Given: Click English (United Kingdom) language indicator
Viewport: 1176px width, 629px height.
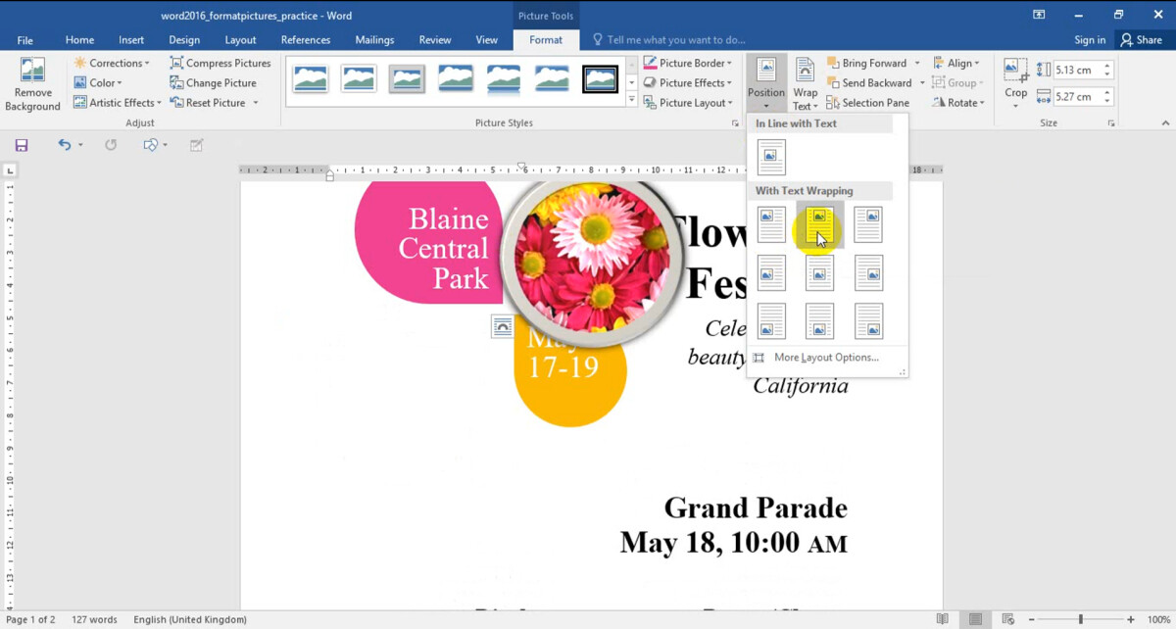Looking at the screenshot, I should click(190, 619).
